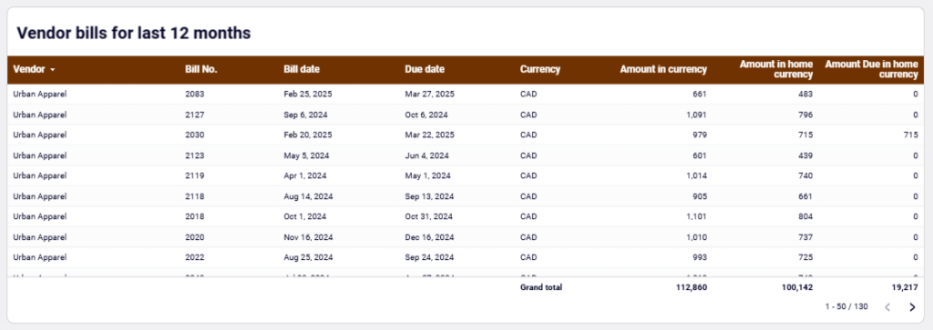933x330 pixels.
Task: Select bill date Aug 25, 2024
Action: coord(308,257)
